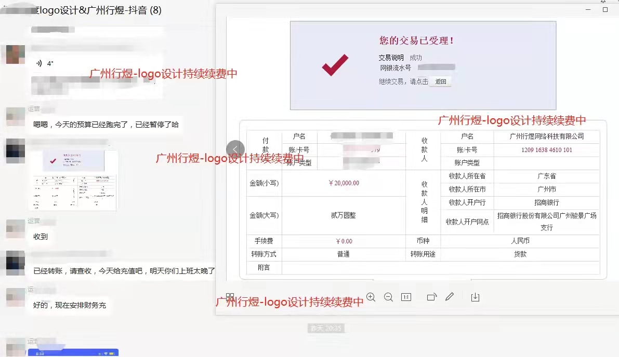Rotate the receipt image using rotate icon
This screenshot has width=619, height=357.
coord(431,297)
